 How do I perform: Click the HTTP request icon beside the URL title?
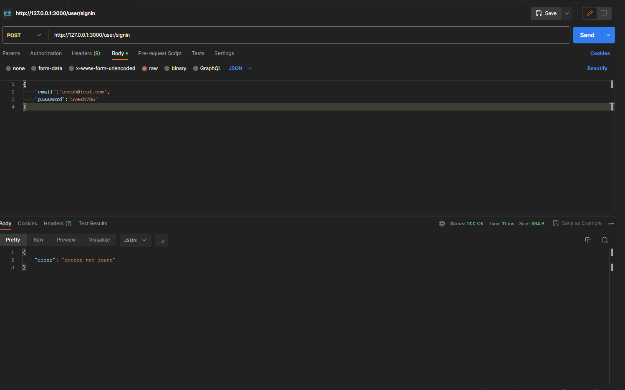coord(7,13)
